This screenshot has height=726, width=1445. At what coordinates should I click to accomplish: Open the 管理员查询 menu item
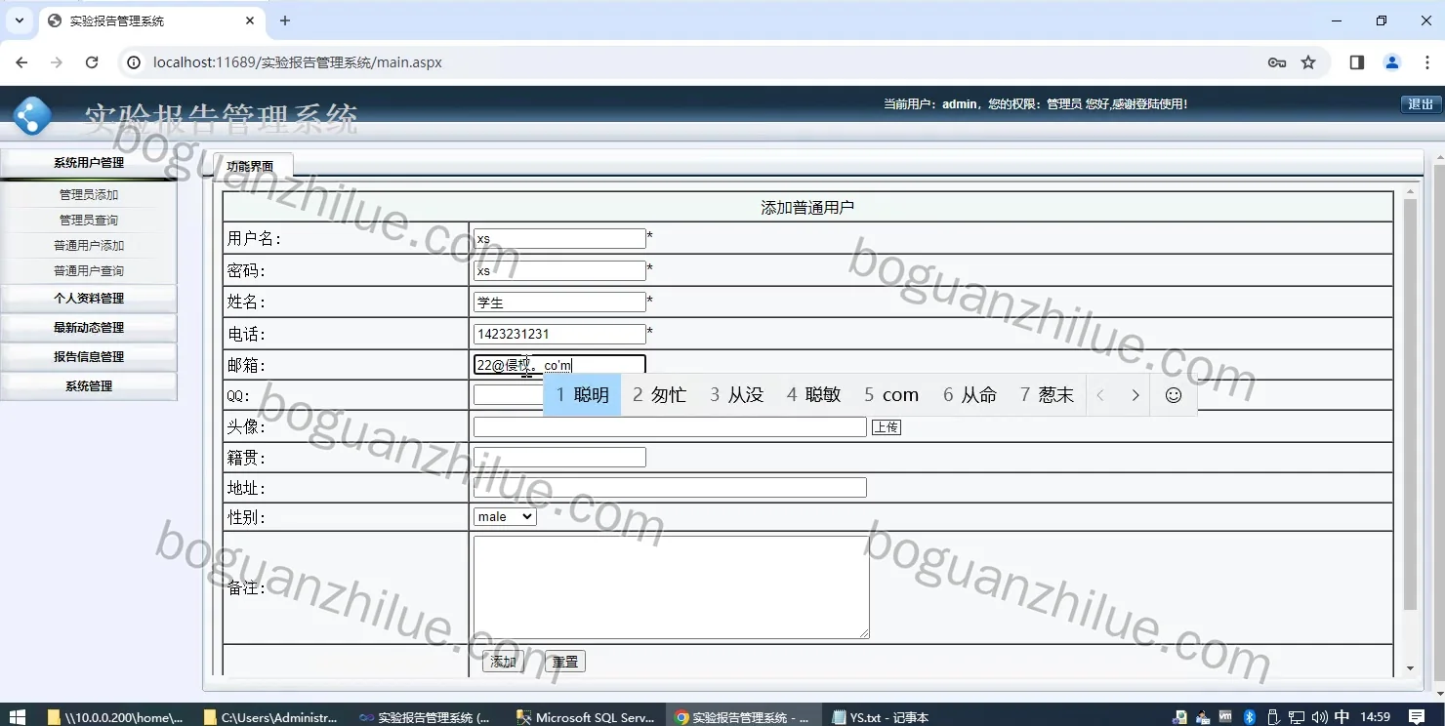pos(89,220)
